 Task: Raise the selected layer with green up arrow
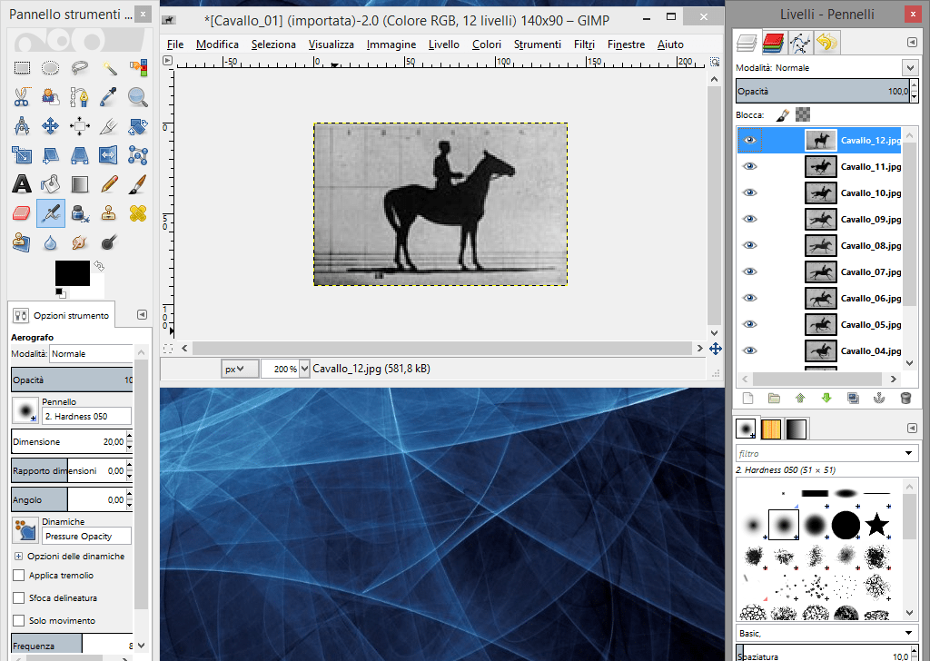pyautogui.click(x=800, y=398)
